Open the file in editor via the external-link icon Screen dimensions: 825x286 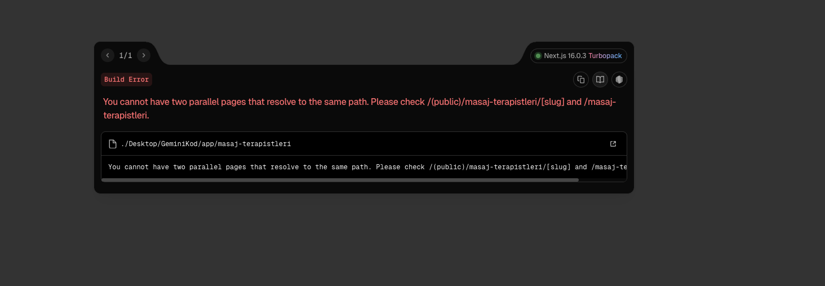[613, 144]
